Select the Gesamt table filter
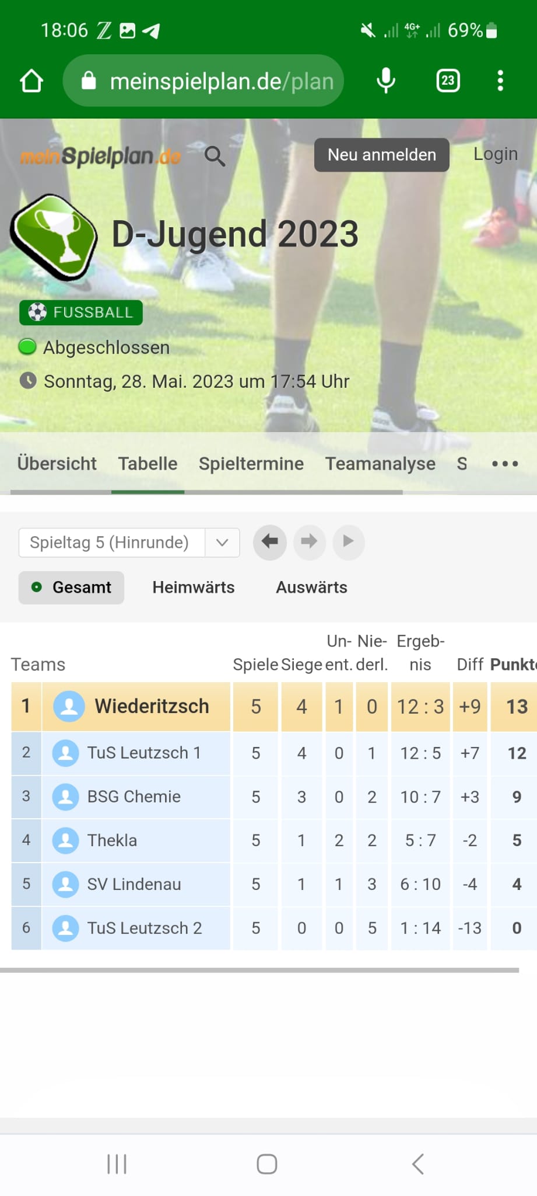This screenshot has height=1196, width=537. 71,587
